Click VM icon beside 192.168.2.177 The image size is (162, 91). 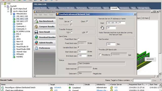pos(14,21)
